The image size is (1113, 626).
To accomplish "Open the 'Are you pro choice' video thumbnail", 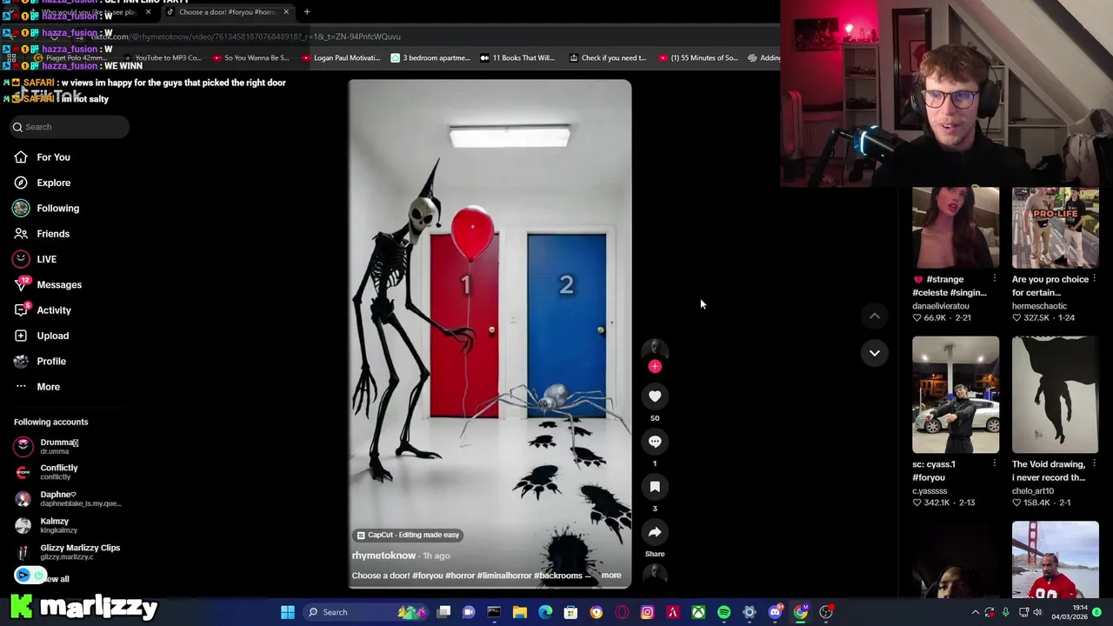I will (1055, 228).
